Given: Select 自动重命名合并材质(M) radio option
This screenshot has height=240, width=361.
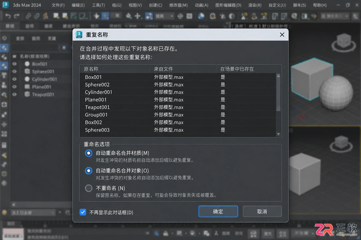Looking at the screenshot, I should pos(88,153).
